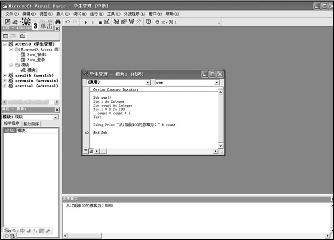
Task: Click the Visual Basic Help question icon
Action: (x=148, y=22)
